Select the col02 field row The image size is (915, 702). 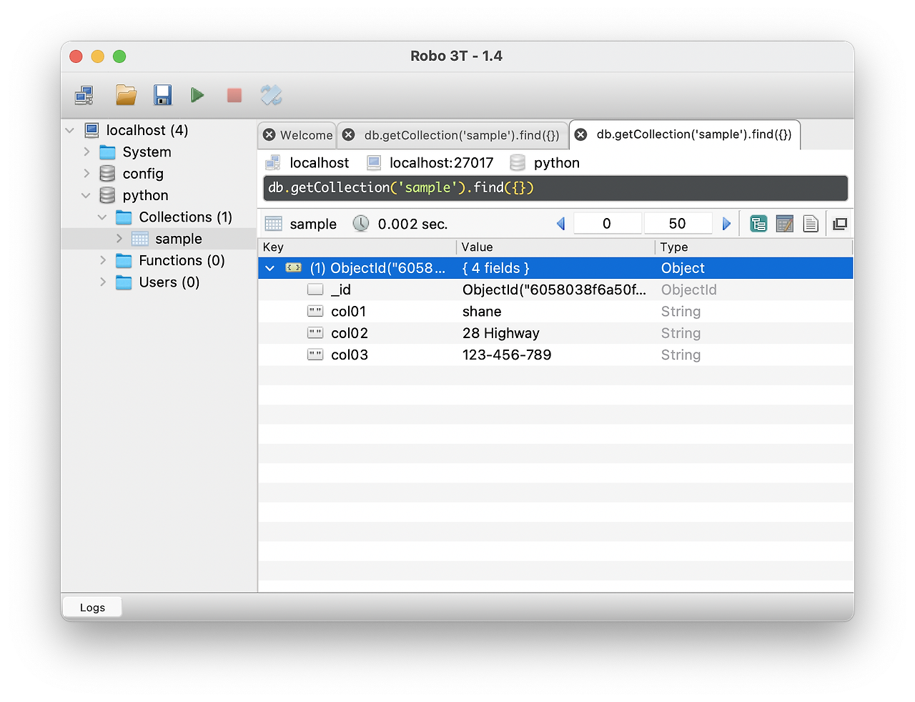(555, 333)
